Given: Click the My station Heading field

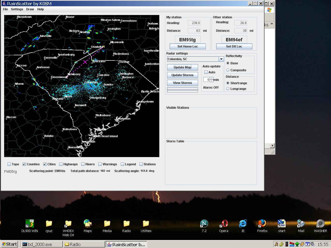Looking at the screenshot, I should 194,23.
